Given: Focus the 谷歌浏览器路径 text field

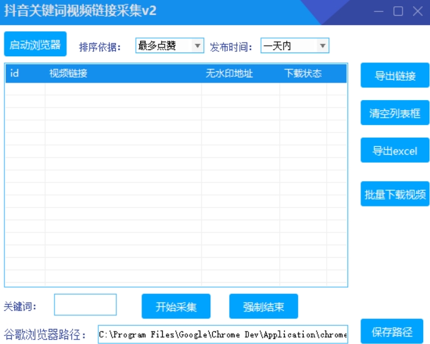Looking at the screenshot, I should (222, 334).
